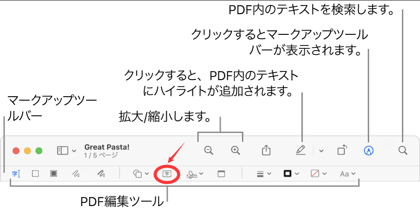Click the Search magnifier icon
The image size is (420, 211).
(x=402, y=150)
